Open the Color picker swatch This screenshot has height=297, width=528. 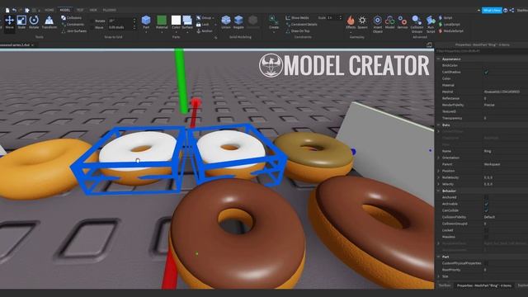[x=176, y=20]
